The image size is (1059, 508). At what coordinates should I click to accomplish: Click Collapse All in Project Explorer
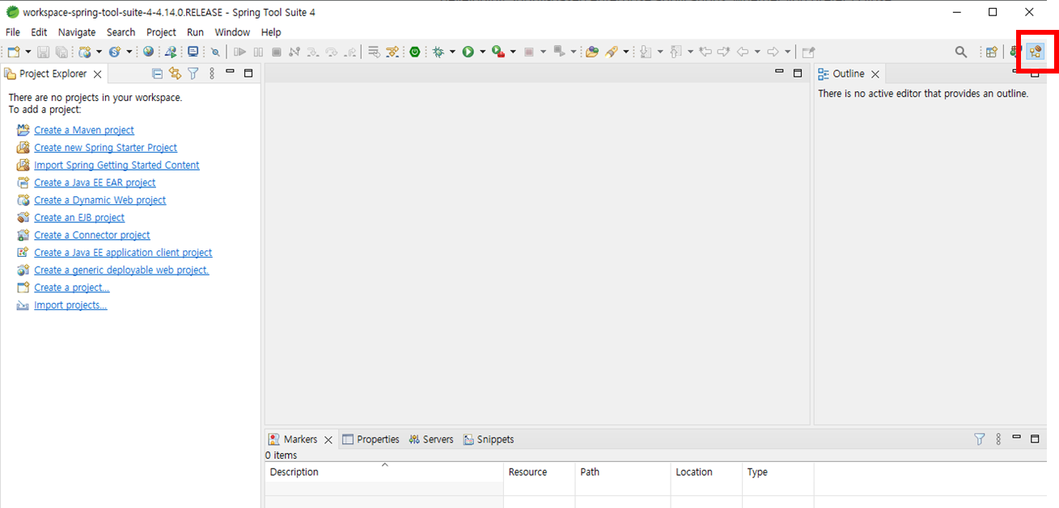coord(158,73)
